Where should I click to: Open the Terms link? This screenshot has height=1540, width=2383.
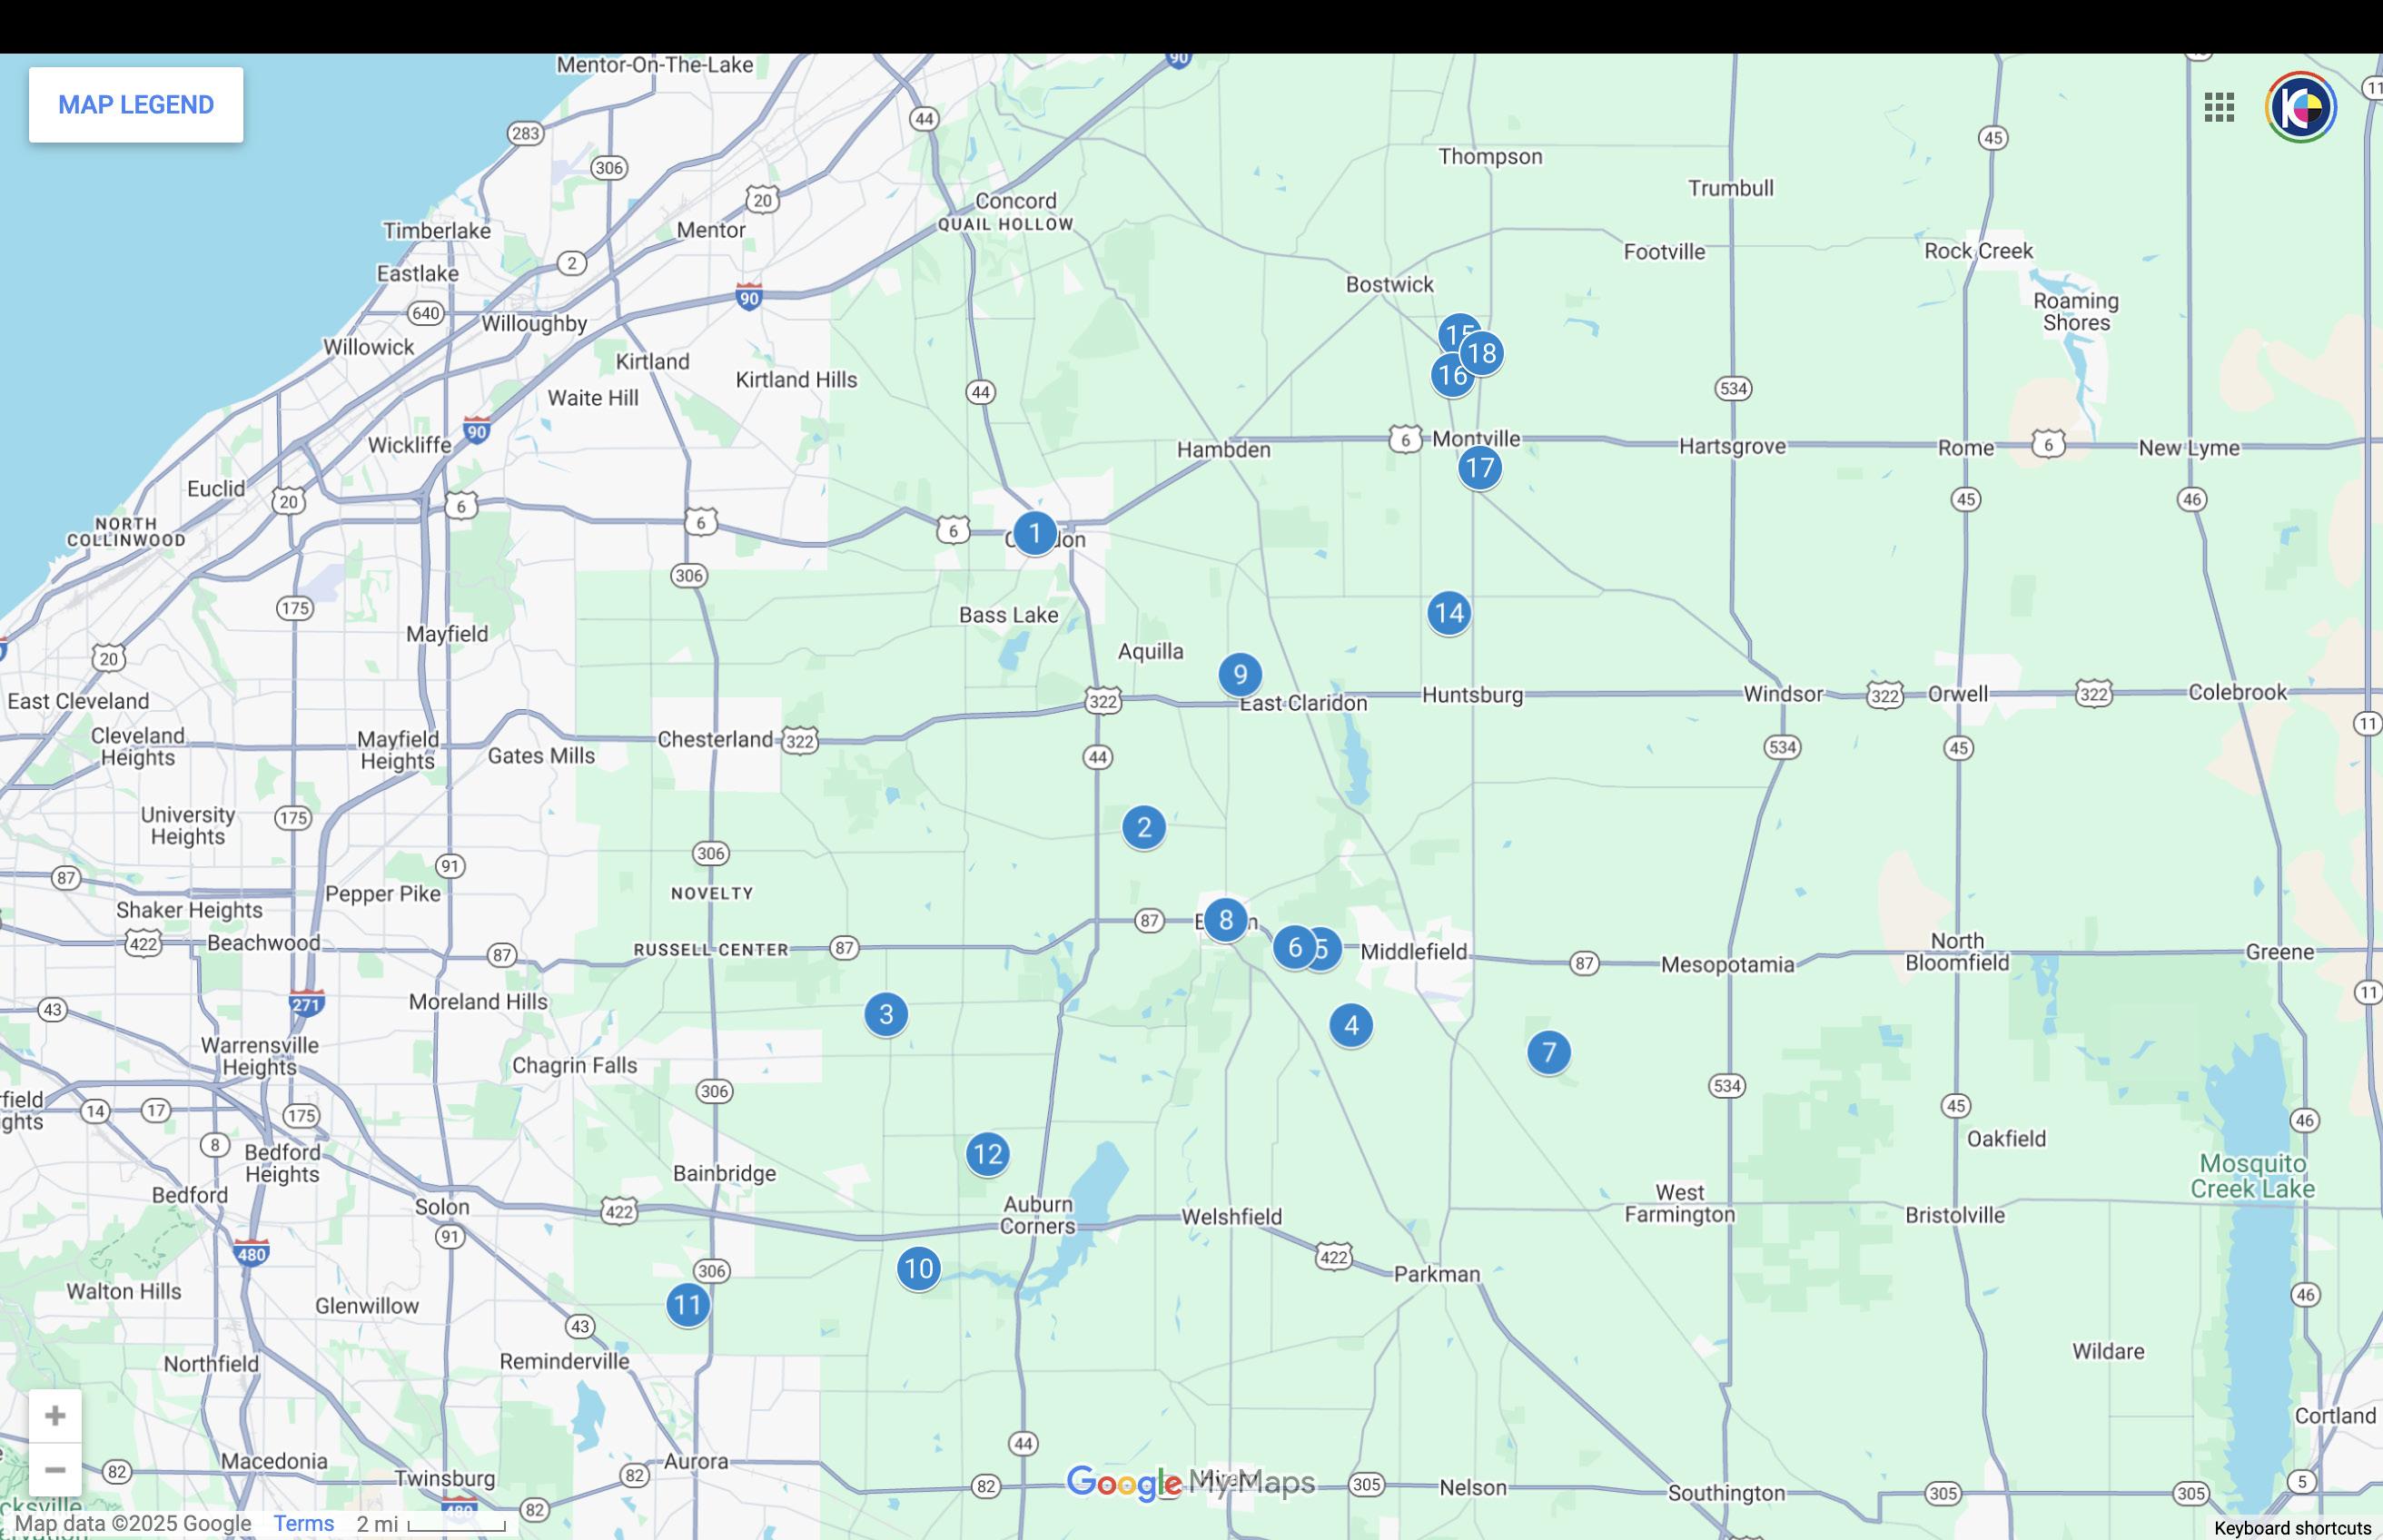tap(303, 1523)
